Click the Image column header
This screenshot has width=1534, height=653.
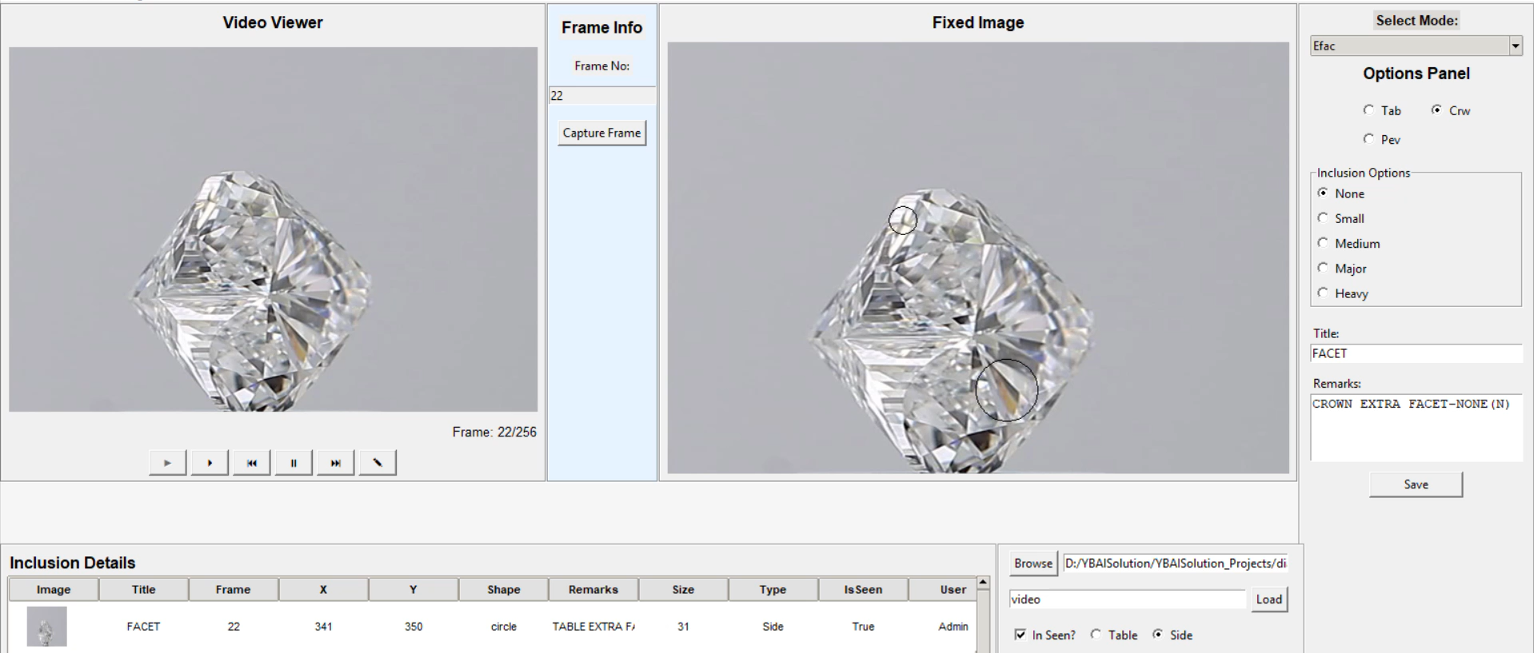pos(54,590)
